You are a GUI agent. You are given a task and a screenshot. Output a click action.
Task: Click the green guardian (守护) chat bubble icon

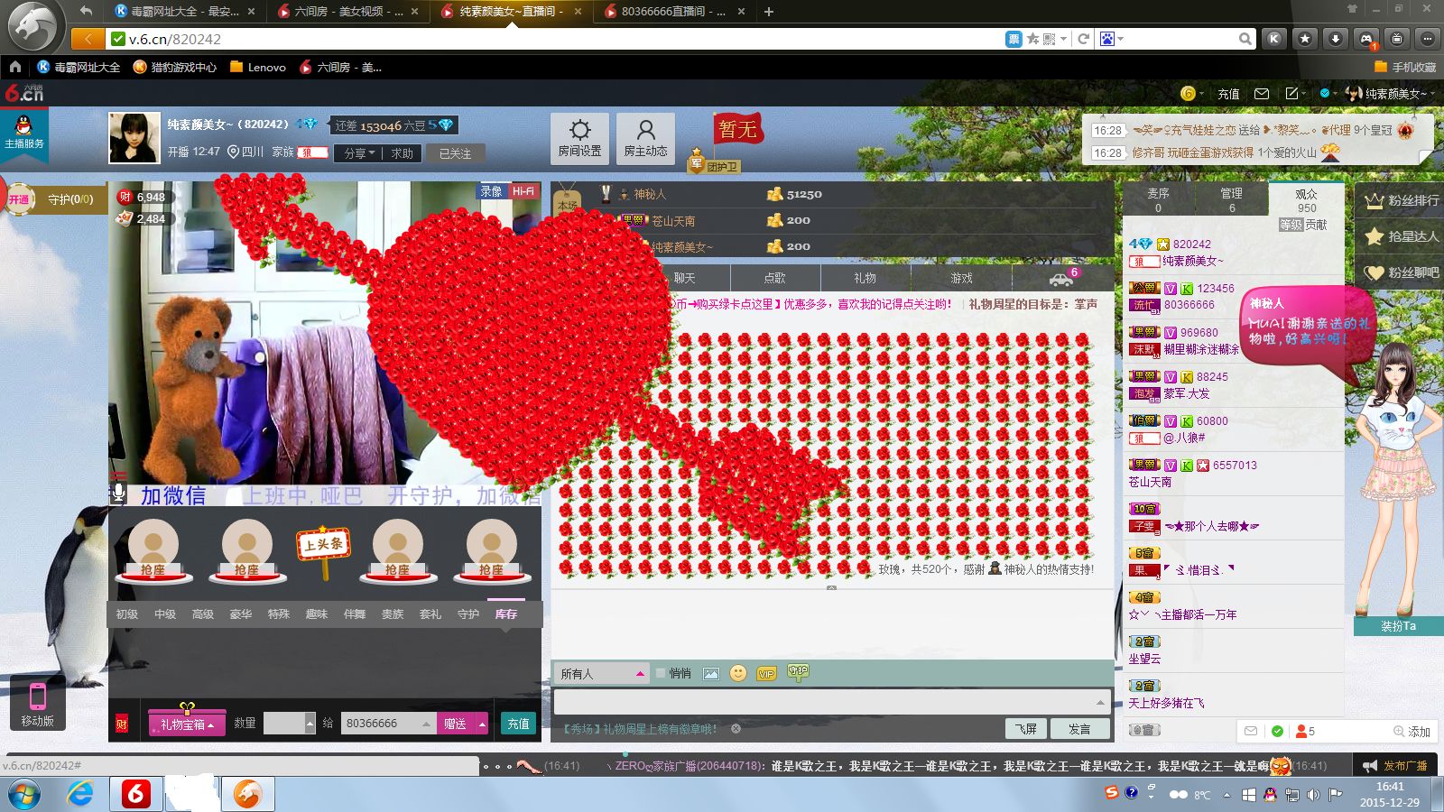[x=798, y=672]
